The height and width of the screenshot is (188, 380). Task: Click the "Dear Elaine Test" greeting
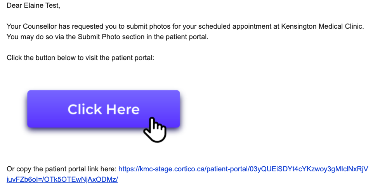click(x=33, y=6)
